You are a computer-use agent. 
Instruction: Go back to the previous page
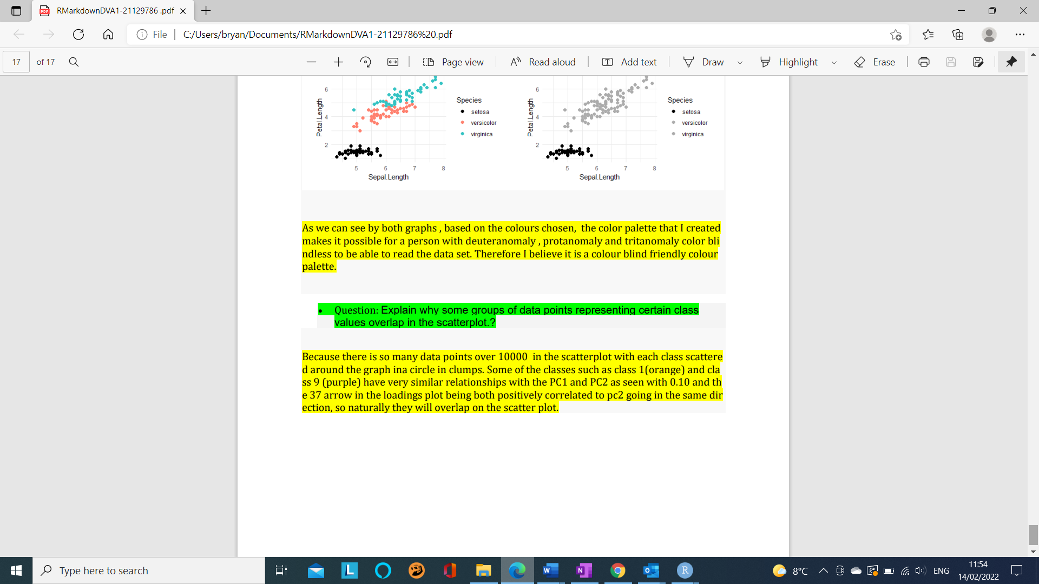tap(19, 34)
